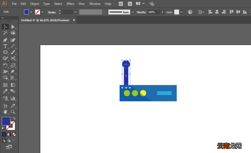Viewport: 251px width, 153px height.
Task: Click the opacity slider arrow button
Action: [162, 12]
